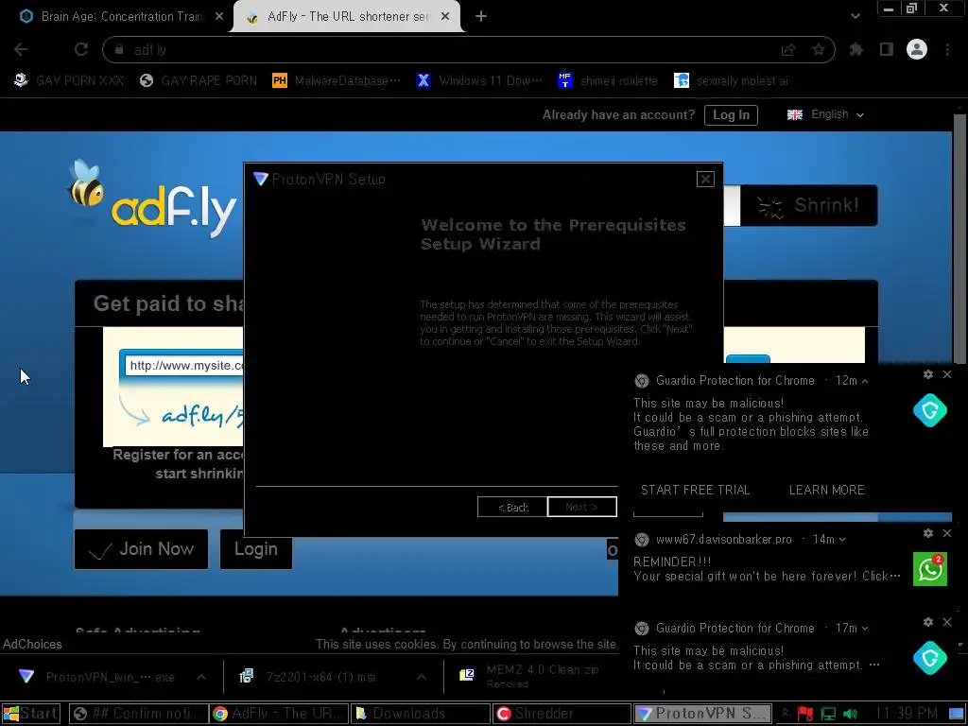Click Guardio shield icon in bottom notification
The image size is (968, 726).
930,658
